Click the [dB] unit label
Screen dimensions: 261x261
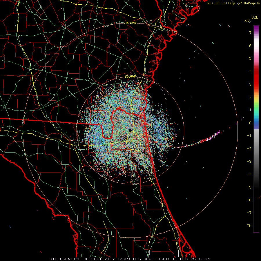(x=247, y=20)
